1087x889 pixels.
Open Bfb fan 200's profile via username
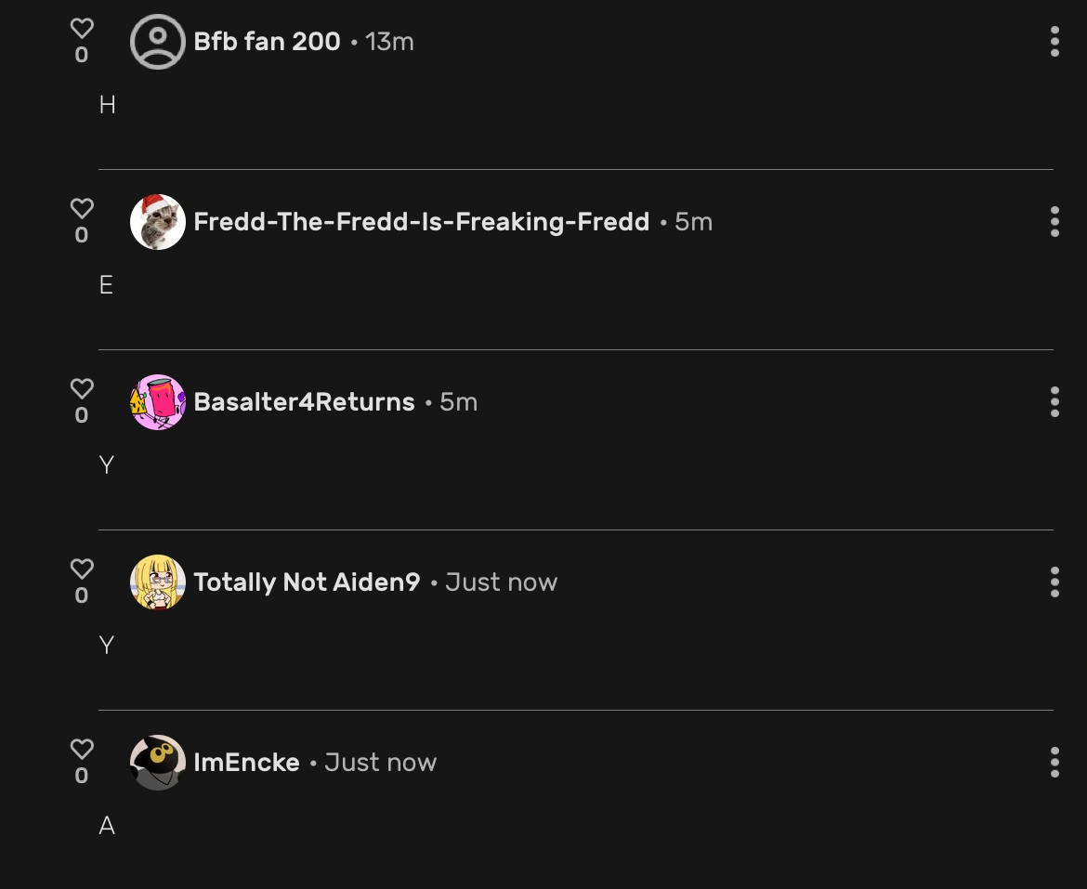(x=267, y=42)
